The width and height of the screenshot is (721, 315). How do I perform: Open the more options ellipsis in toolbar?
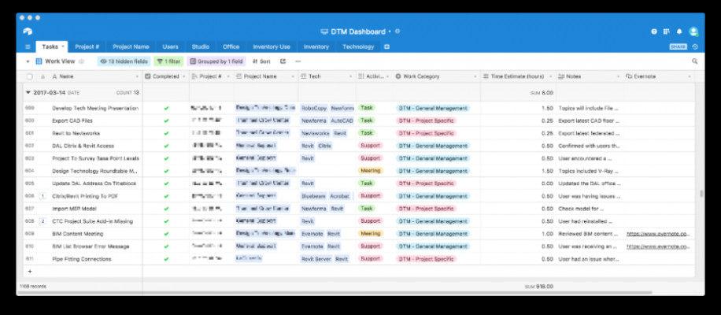tap(298, 61)
